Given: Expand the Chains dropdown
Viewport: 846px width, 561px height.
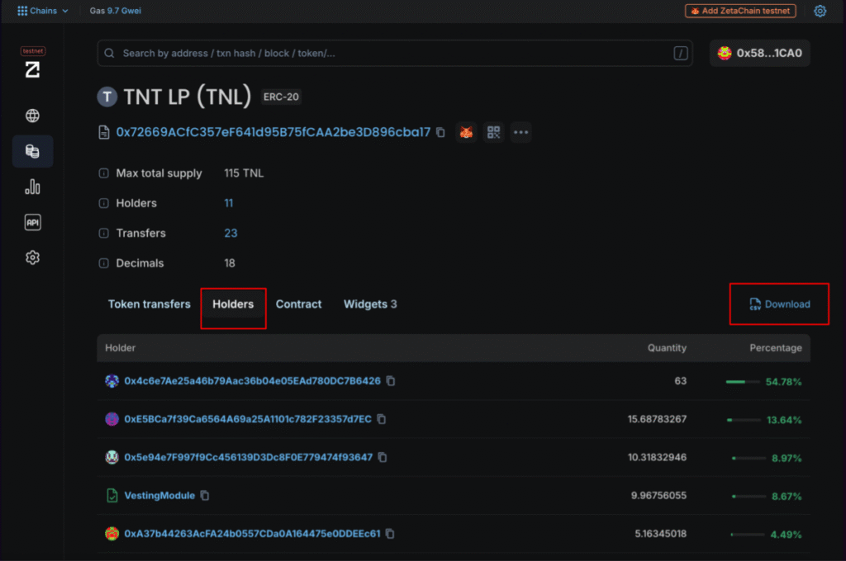Looking at the screenshot, I should coord(43,11).
